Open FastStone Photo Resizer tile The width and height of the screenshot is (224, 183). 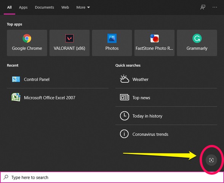tap(154, 43)
